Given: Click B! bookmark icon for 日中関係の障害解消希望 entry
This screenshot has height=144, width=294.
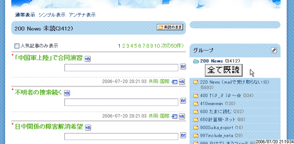Looking at the screenshot, I should (183, 135).
